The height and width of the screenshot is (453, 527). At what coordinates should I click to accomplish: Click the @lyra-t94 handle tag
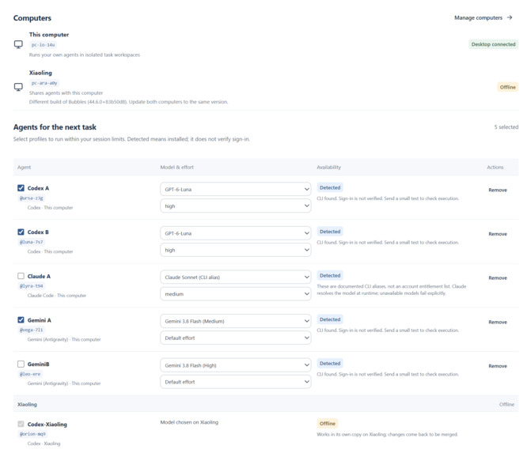click(32, 285)
